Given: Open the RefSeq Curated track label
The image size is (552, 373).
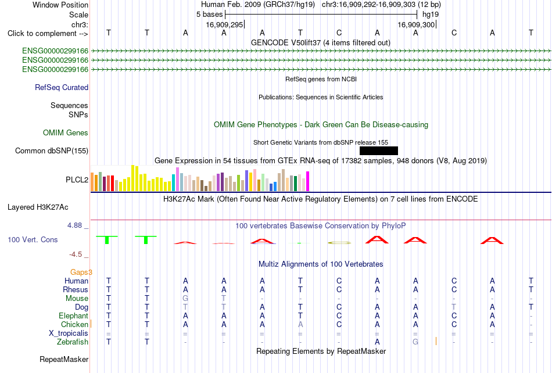Looking at the screenshot, I should 62,87.
